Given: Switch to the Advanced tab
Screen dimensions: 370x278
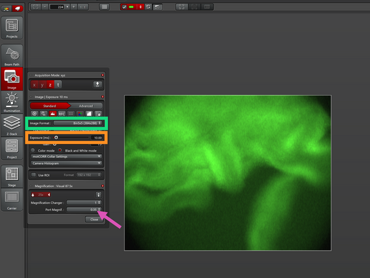Looking at the screenshot, I should point(86,106).
